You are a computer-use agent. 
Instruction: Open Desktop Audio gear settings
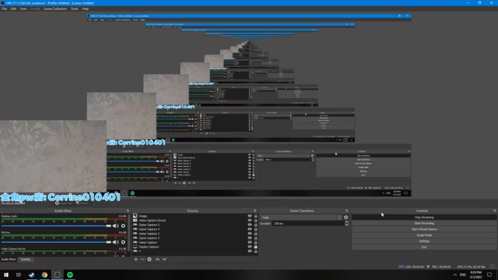[x=123, y=226]
